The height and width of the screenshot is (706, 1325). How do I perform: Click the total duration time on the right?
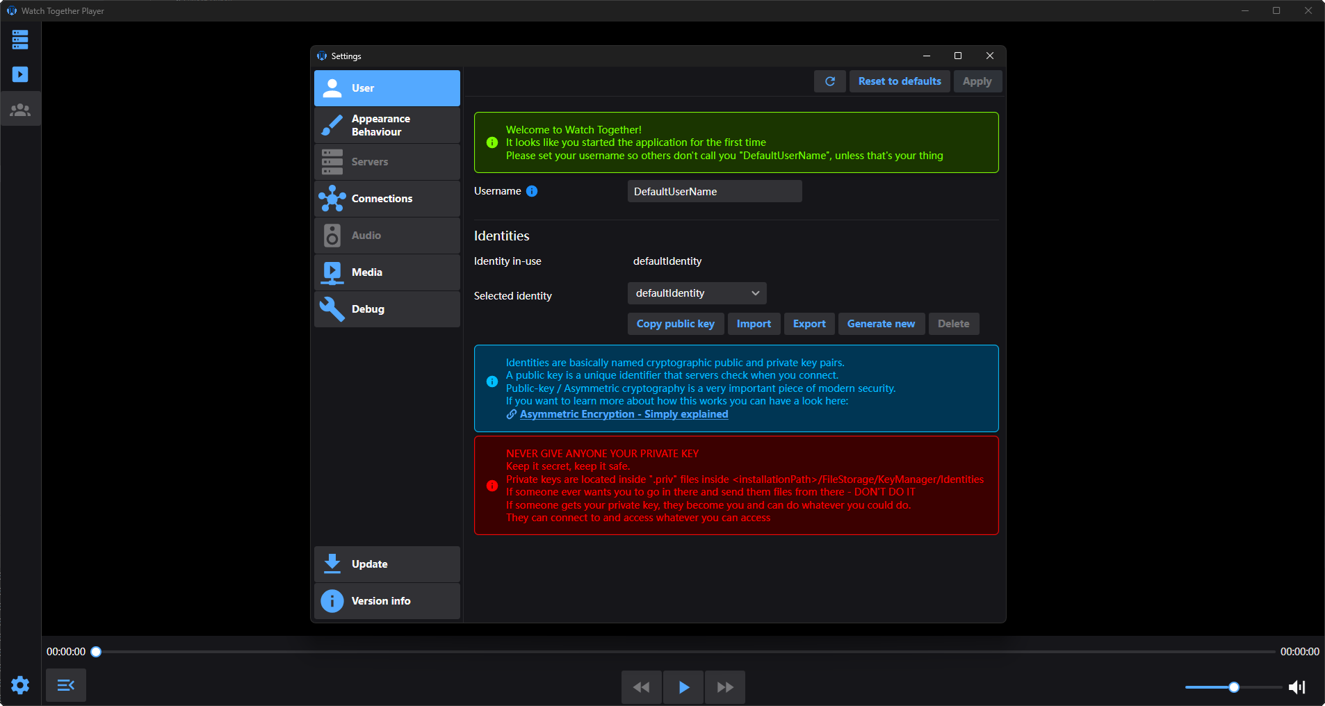[1300, 652]
